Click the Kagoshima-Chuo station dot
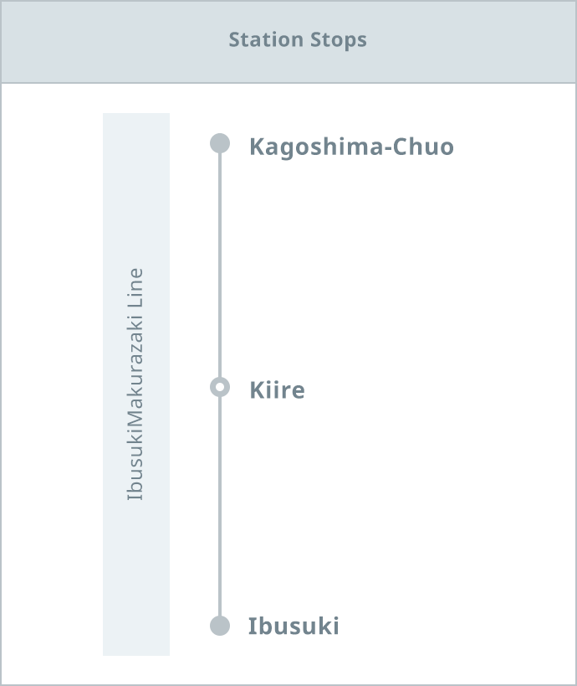577x686 pixels. click(x=220, y=143)
